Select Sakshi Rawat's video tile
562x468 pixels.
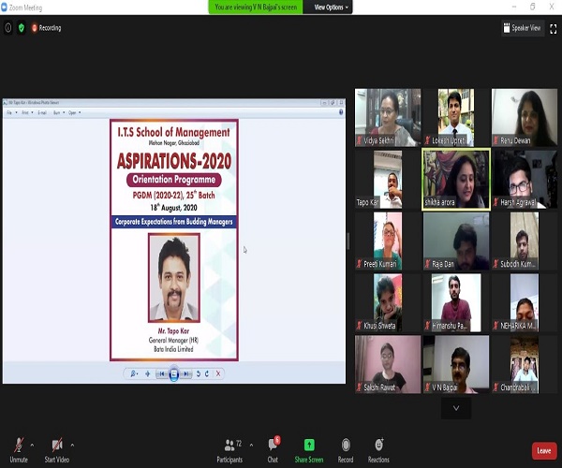click(388, 364)
